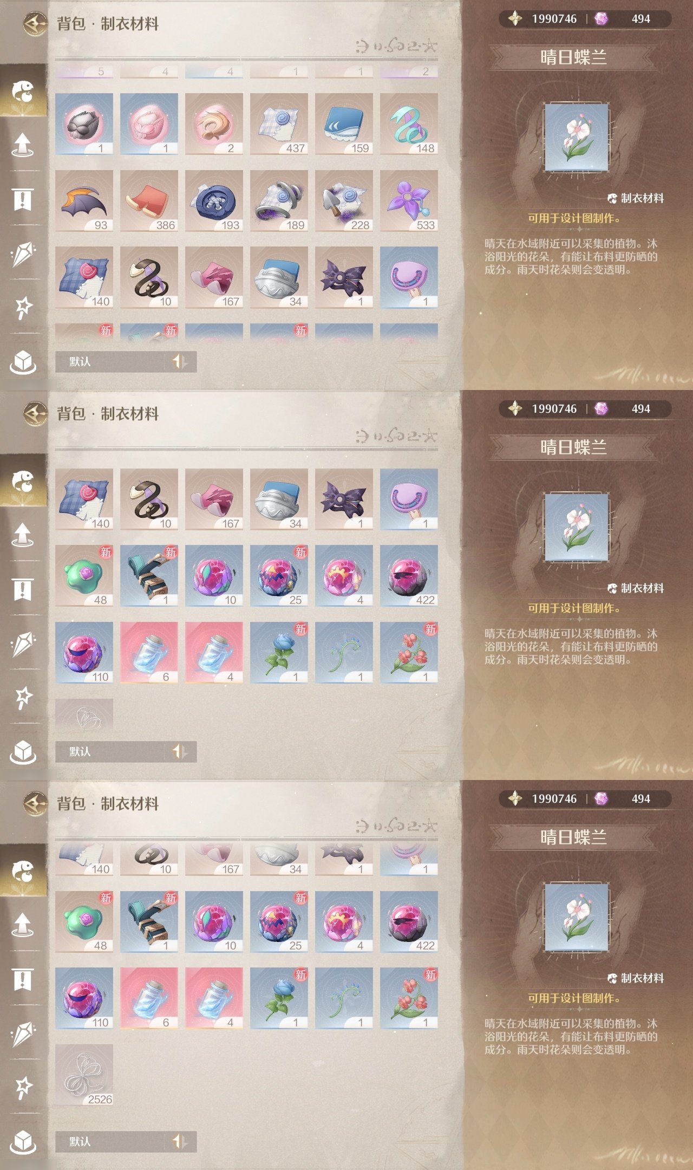This screenshot has height=1170, width=693.
Task: Pick the shovel material showing 228
Action: (344, 200)
